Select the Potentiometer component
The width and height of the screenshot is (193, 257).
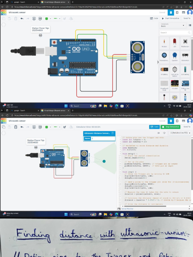pyautogui.click(x=164, y=57)
